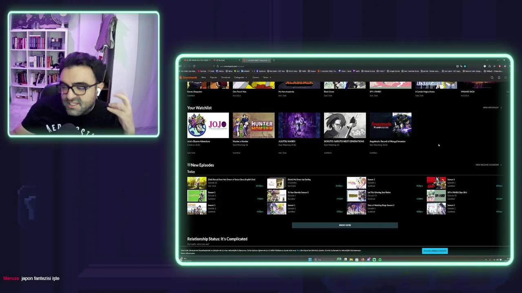Accept cookies with the blue banner button
Image resolution: width=522 pixels, height=293 pixels.
point(435,251)
